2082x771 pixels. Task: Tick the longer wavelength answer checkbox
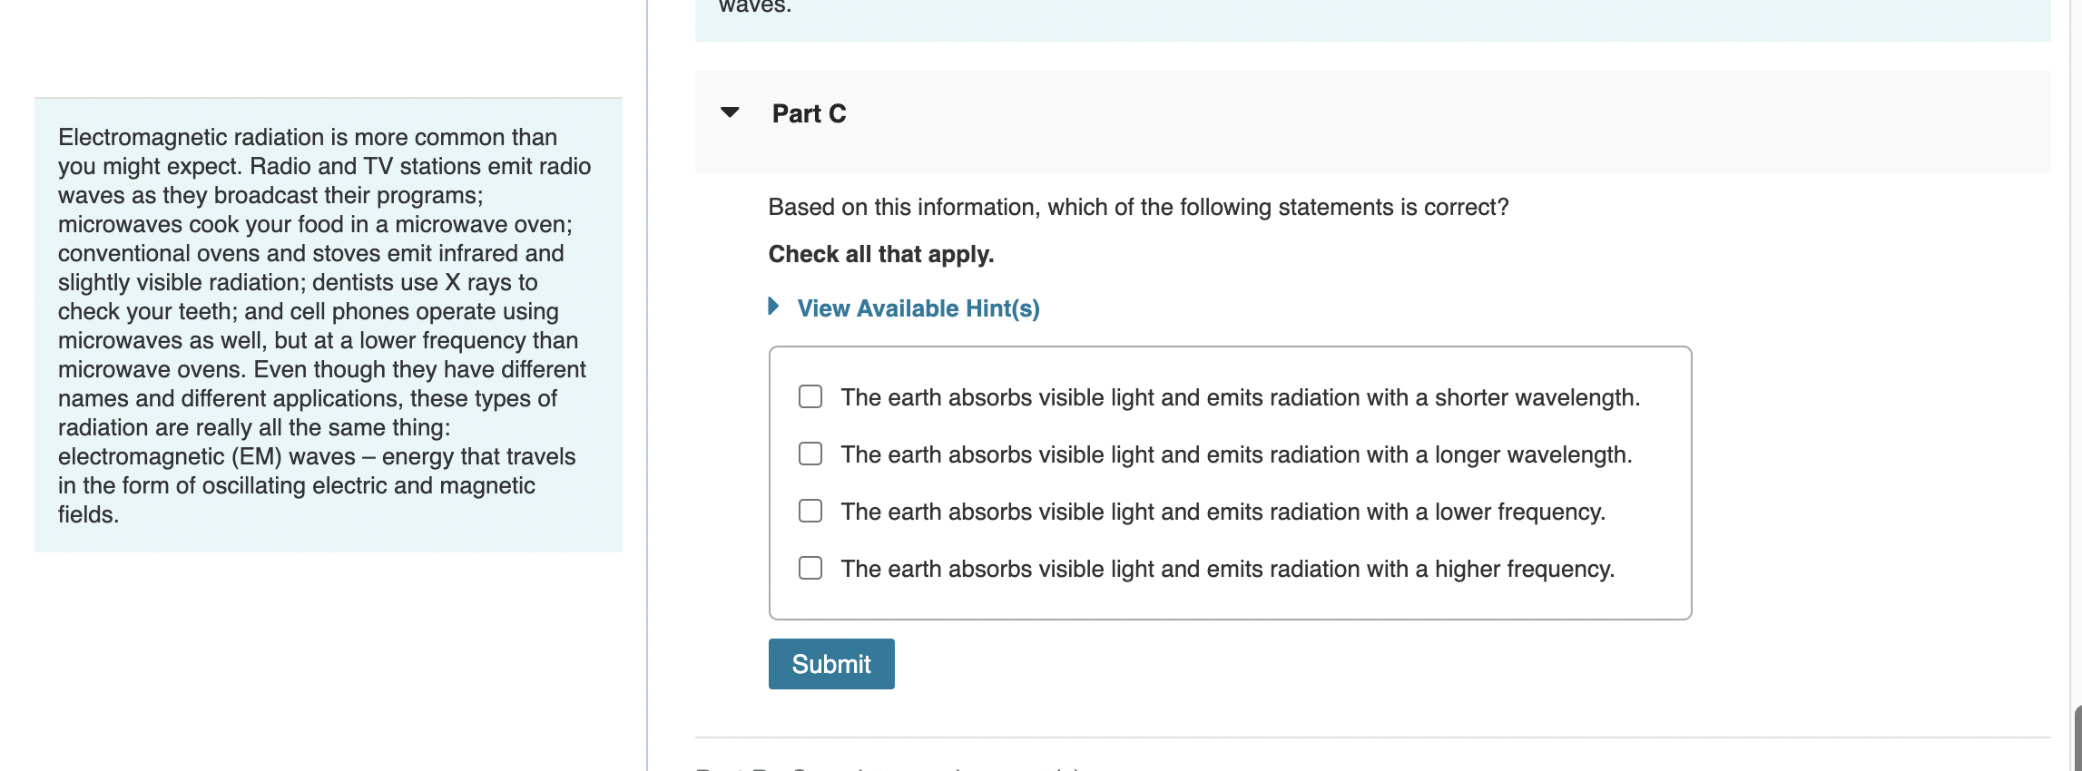pyautogui.click(x=810, y=454)
